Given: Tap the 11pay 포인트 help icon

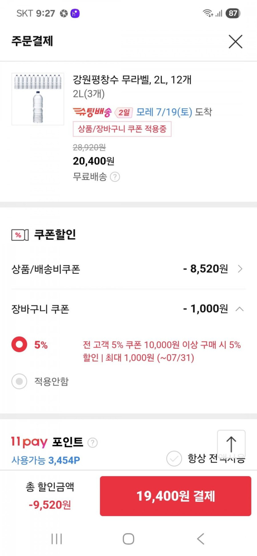Looking at the screenshot, I should pyautogui.click(x=93, y=443).
